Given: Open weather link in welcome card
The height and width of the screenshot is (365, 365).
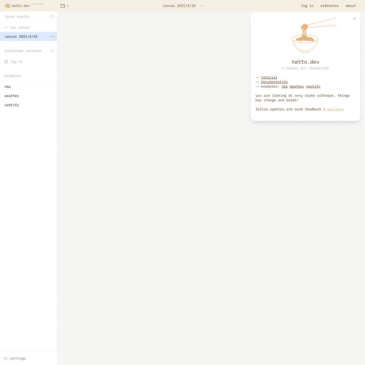Looking at the screenshot, I should tap(297, 87).
